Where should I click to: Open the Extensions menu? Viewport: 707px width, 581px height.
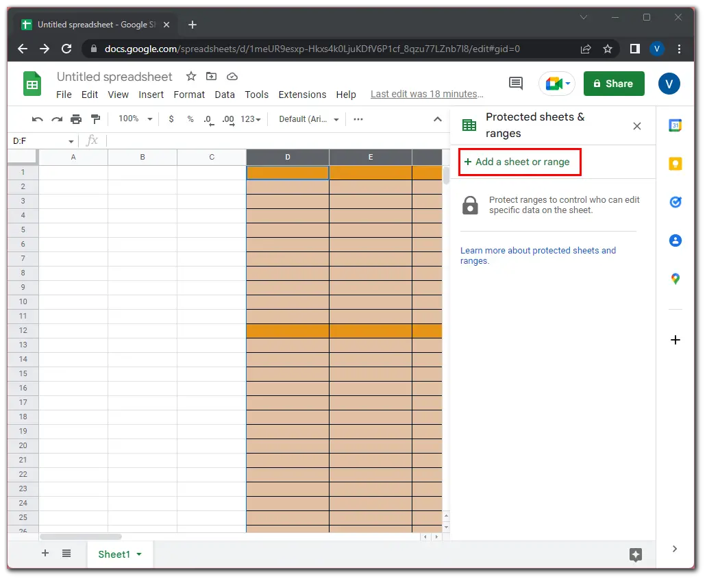click(x=302, y=95)
